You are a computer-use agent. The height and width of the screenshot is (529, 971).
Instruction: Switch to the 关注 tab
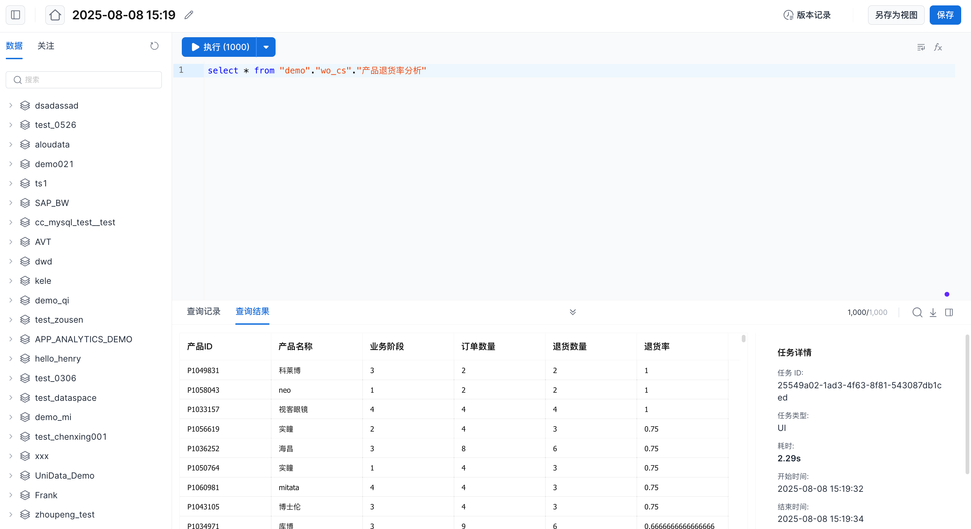tap(46, 46)
